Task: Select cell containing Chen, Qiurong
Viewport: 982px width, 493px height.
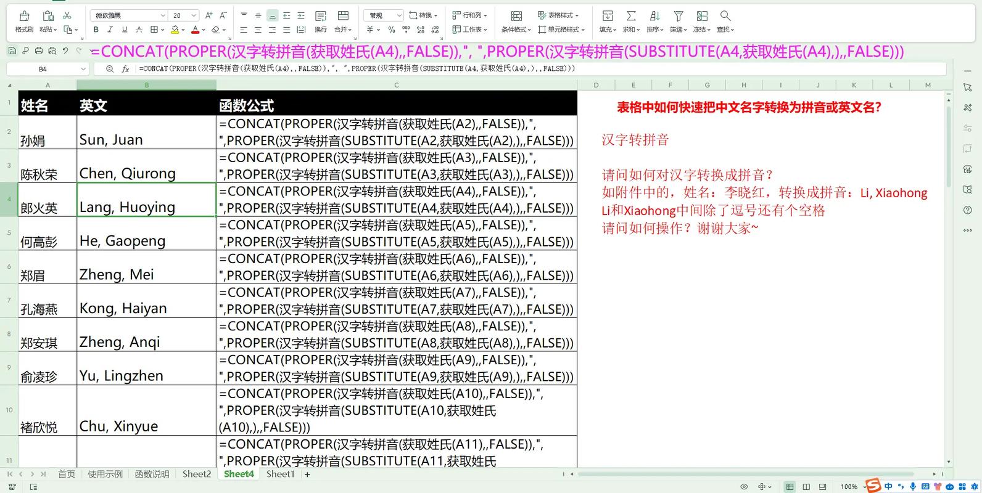Action: click(146, 166)
